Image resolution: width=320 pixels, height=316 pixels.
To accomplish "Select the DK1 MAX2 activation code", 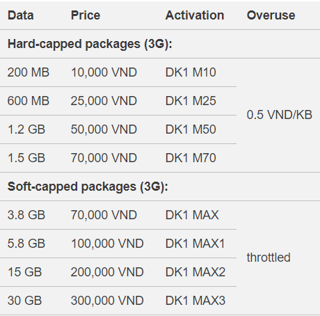I will pyautogui.click(x=195, y=272).
